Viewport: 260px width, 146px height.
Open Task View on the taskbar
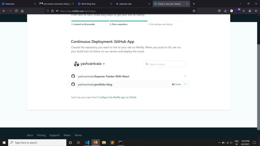pos(79,142)
